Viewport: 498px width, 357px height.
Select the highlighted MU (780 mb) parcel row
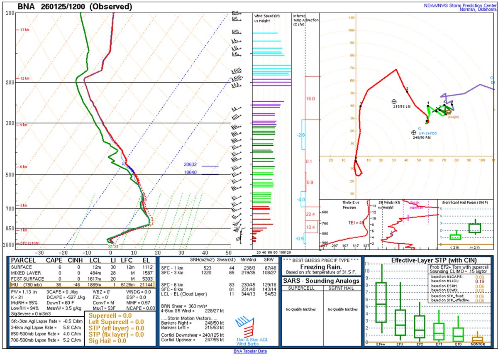pos(82,285)
